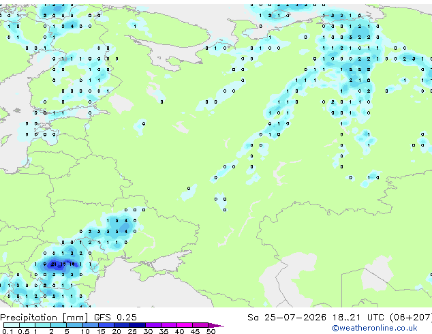Viewport: 432px width, 334px height.
Task: Click the 2–5 mm legend color box
Action: click(x=59, y=325)
